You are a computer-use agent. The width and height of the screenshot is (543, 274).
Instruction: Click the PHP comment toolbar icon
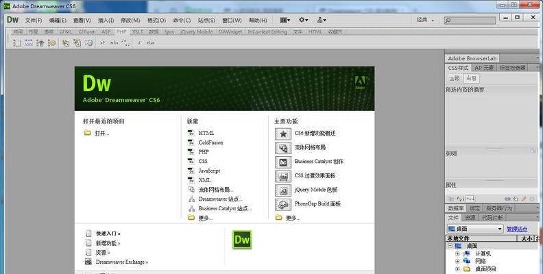126,43
